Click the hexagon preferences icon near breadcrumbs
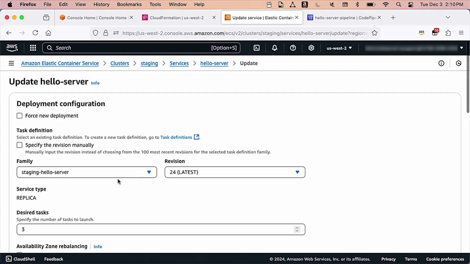Image resolution: width=470 pixels, height=264 pixels. click(459, 63)
